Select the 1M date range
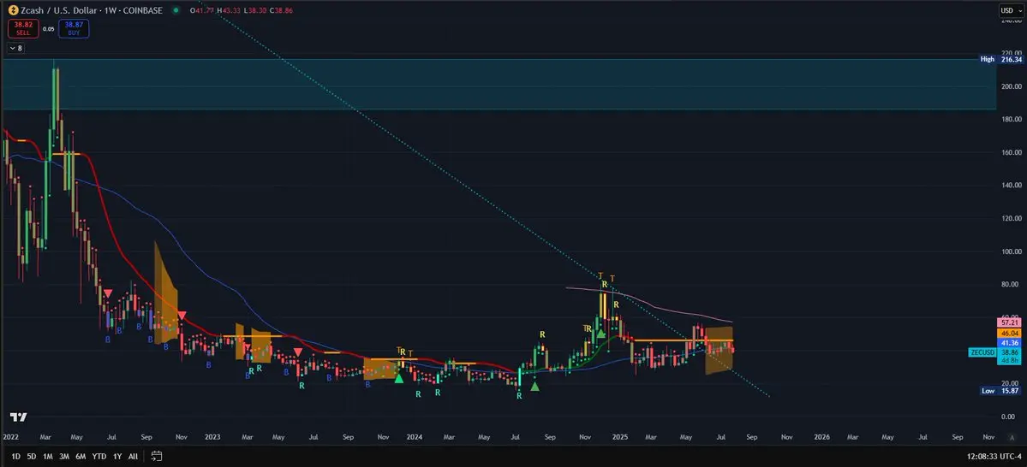1027x467 pixels. pyautogui.click(x=48, y=457)
